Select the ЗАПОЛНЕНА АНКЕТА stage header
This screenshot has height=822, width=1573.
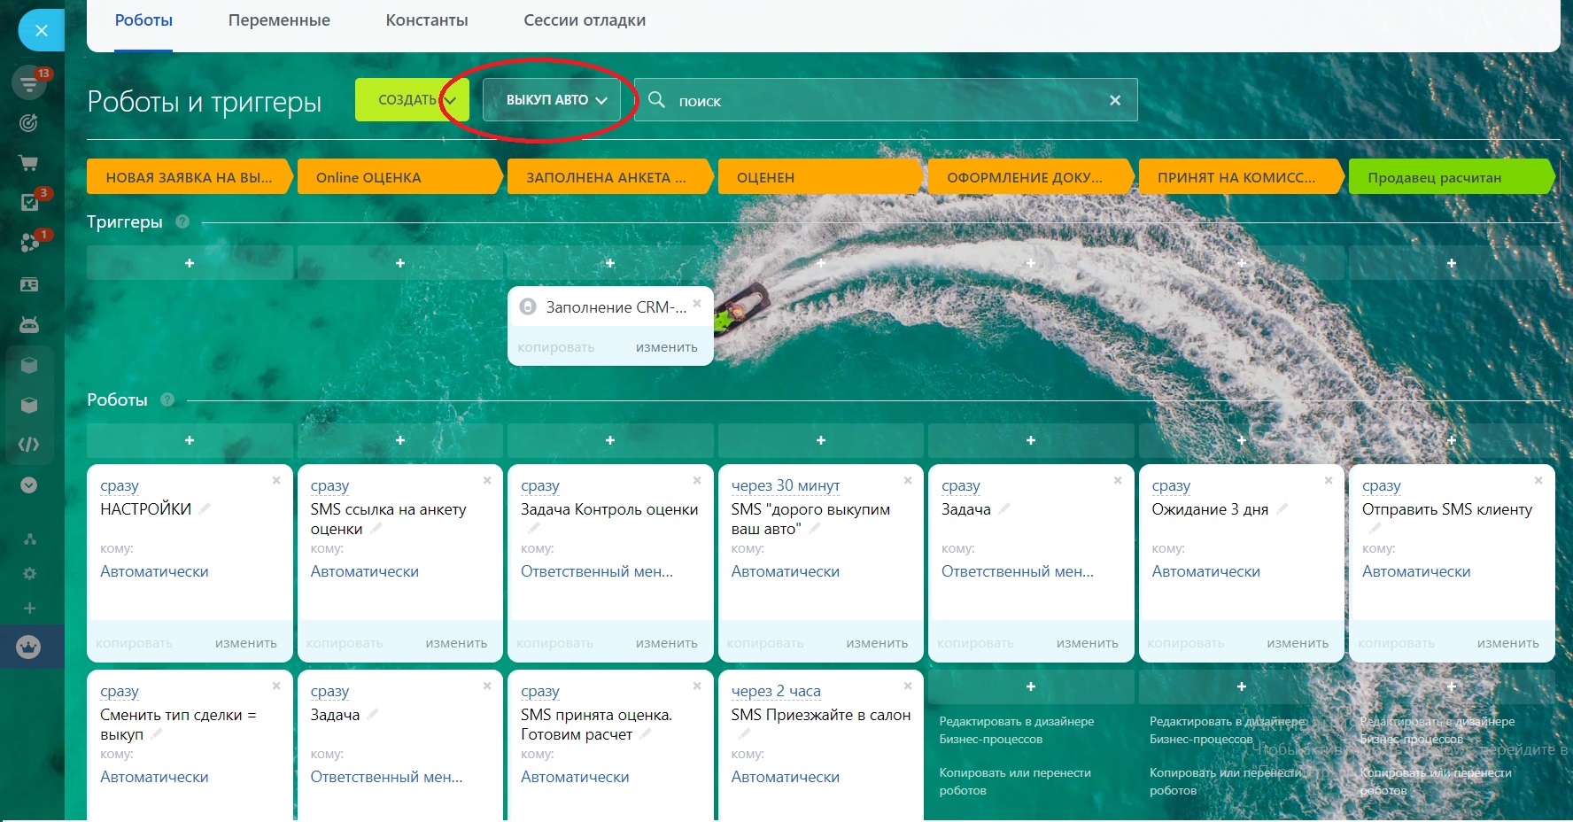tap(610, 177)
